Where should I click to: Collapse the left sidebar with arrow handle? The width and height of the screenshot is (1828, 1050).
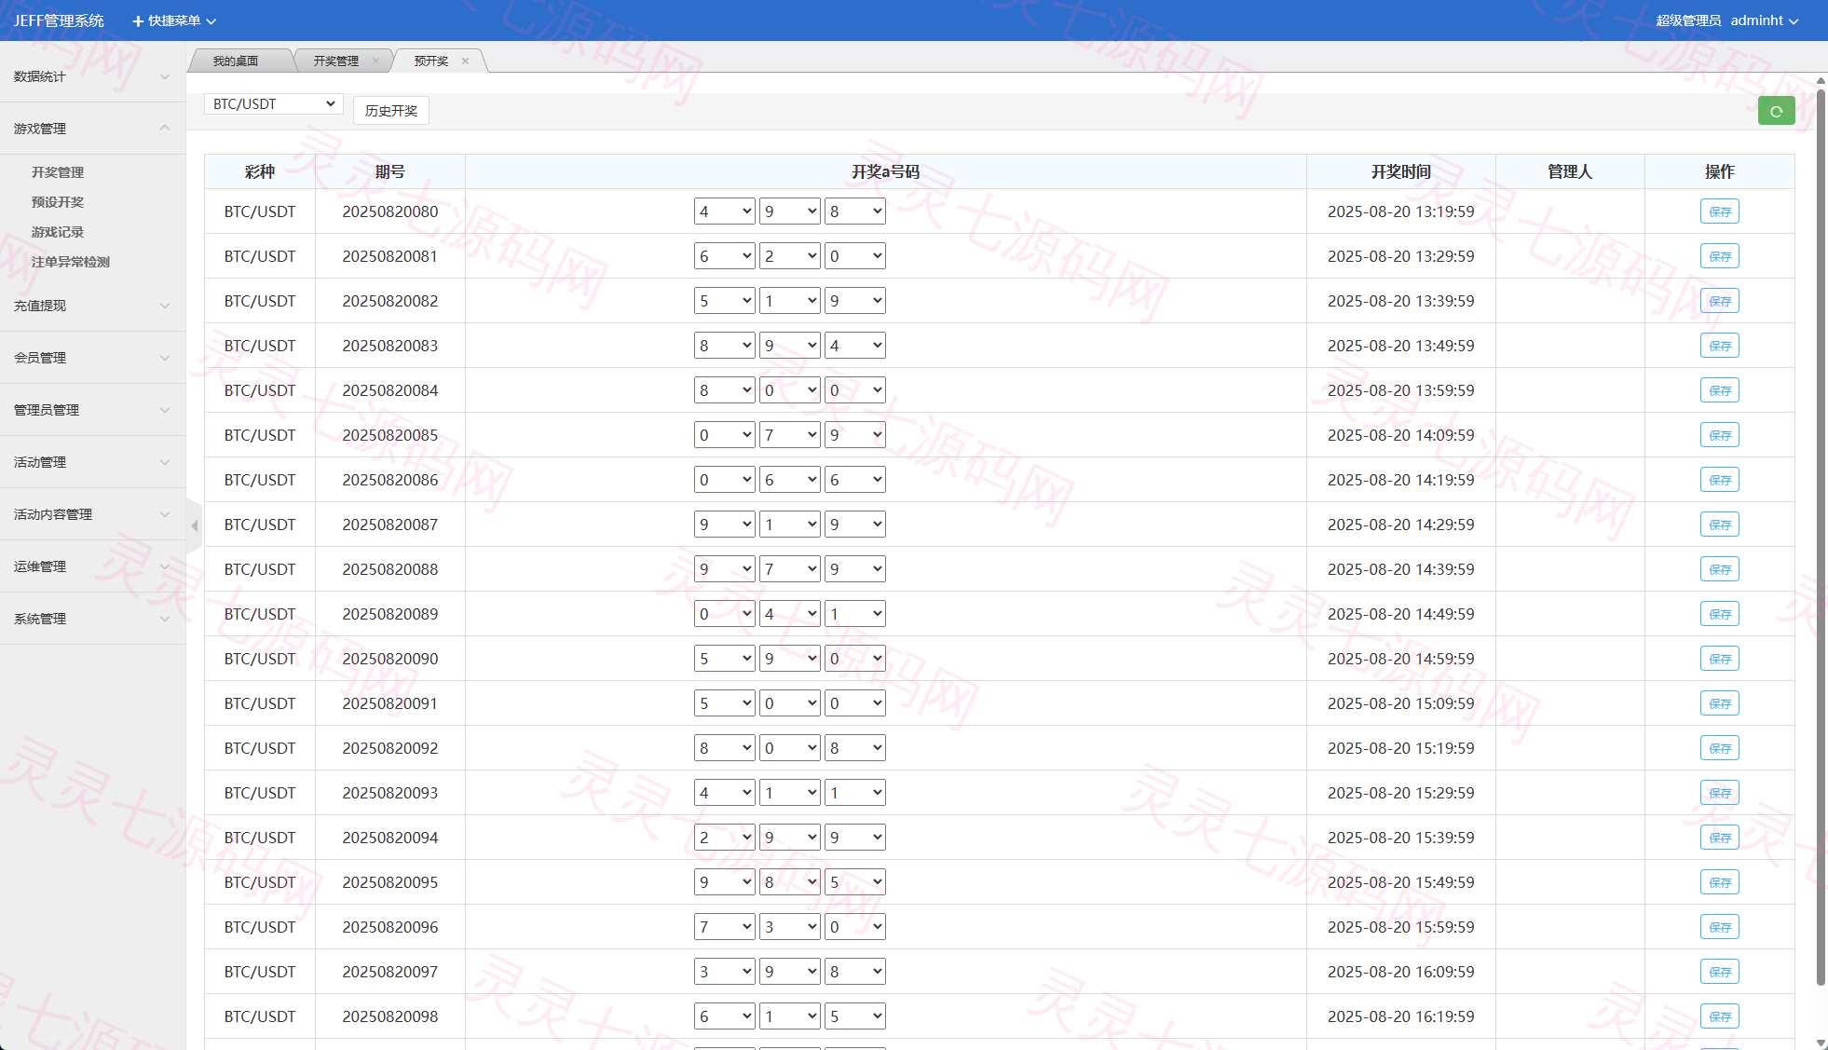click(x=194, y=526)
